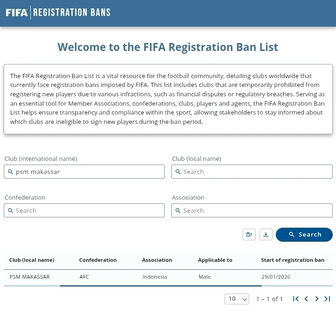336x317 pixels.
Task: Click the download list icon button
Action: [266, 234]
